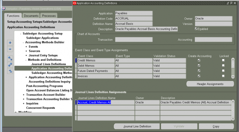Click the Navigator window title icon
The width and height of the screenshot is (239, 132).
click(4, 9)
